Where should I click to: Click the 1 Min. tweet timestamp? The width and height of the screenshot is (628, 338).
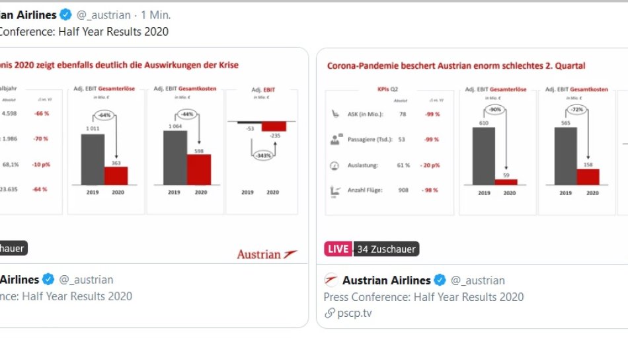point(156,15)
